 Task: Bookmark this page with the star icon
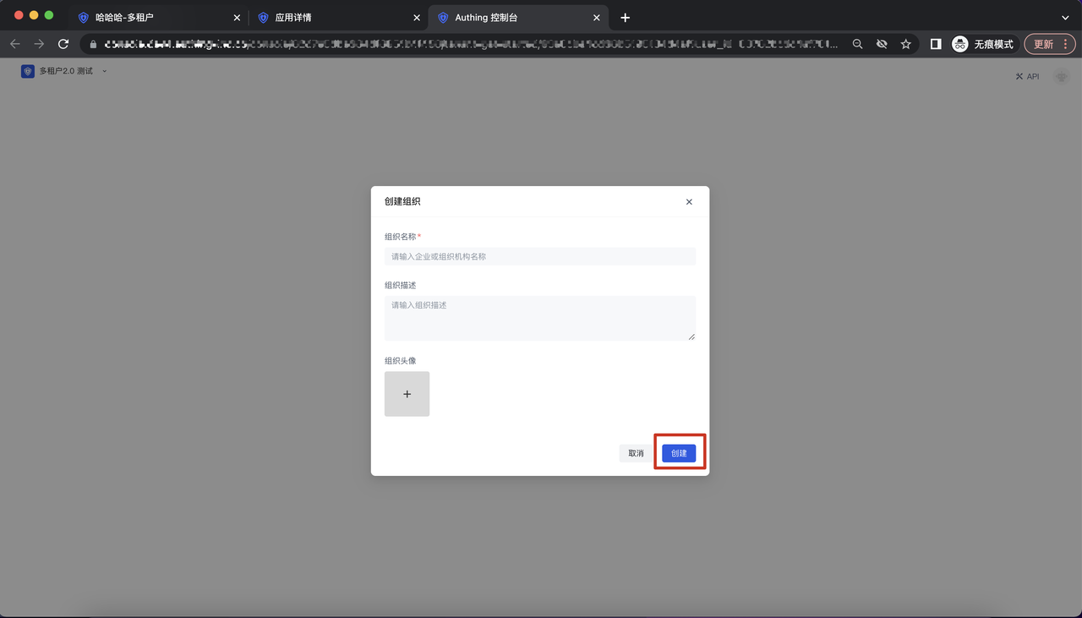point(905,44)
